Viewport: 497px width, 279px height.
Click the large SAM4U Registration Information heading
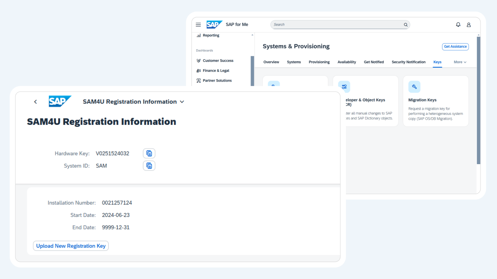click(101, 122)
